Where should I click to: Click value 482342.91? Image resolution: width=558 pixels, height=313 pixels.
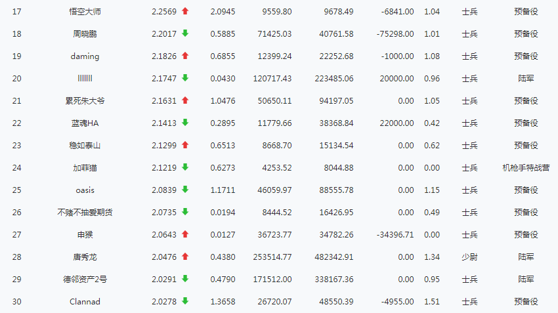333,257
